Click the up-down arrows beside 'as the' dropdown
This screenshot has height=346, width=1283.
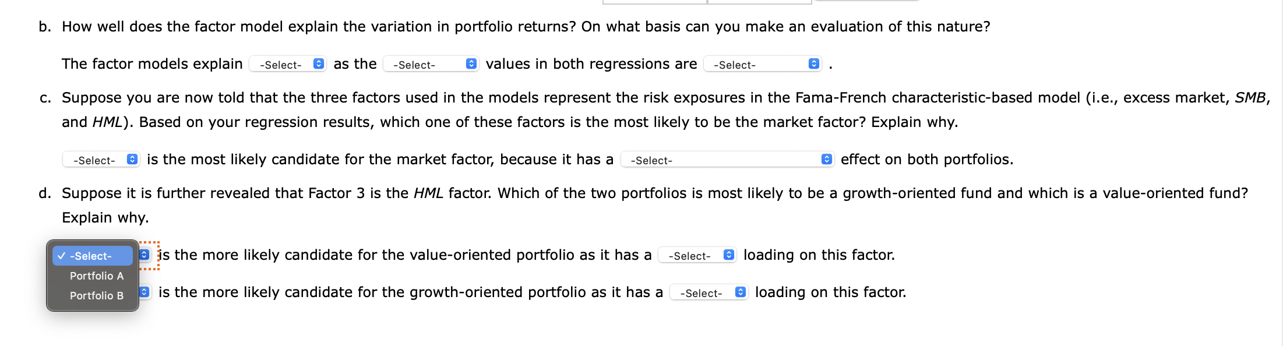(x=471, y=64)
